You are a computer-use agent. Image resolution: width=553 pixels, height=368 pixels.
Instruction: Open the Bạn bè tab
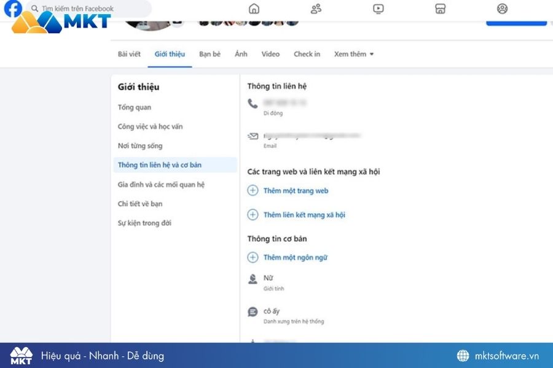point(210,54)
